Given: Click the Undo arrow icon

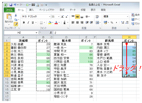Looking at the screenshot, I should pyautogui.click(x=15, y=5).
